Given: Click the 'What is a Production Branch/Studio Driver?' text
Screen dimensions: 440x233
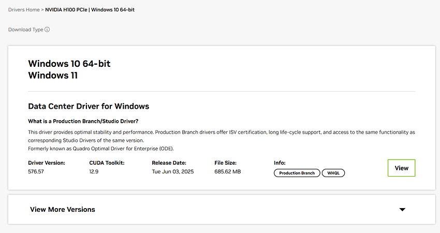Looking at the screenshot, I should pos(83,121).
